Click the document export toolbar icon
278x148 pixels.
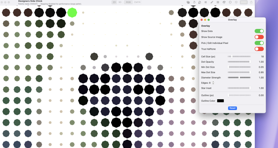(200, 2)
